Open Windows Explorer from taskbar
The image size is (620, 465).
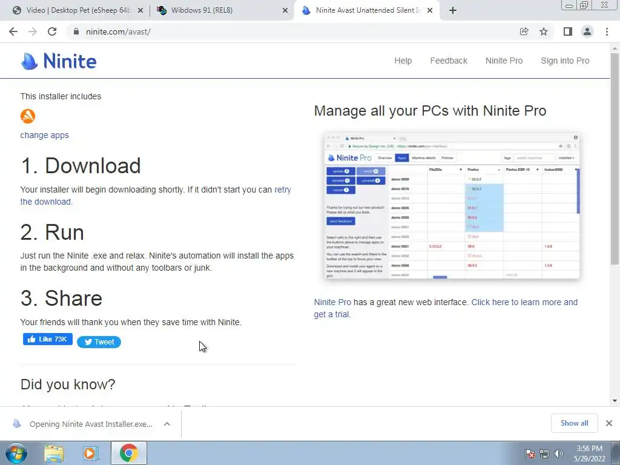[x=54, y=453]
